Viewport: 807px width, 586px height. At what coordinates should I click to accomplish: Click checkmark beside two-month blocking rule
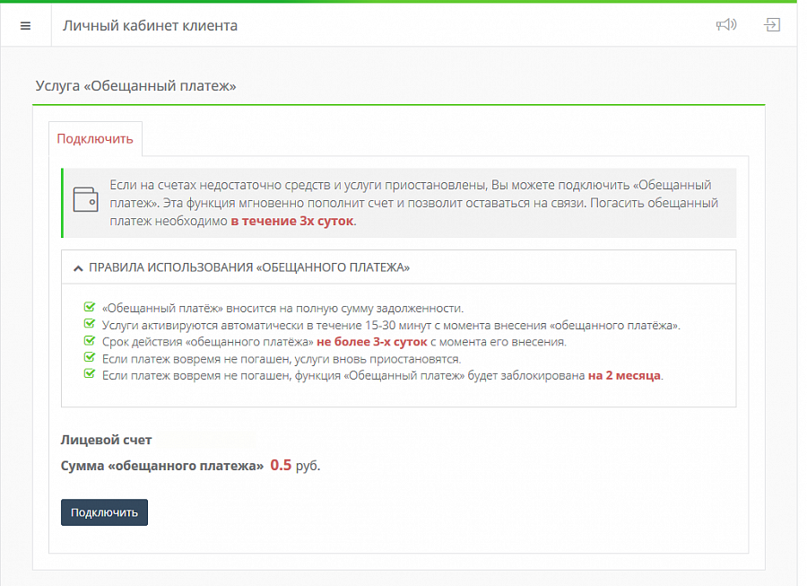pyautogui.click(x=89, y=375)
